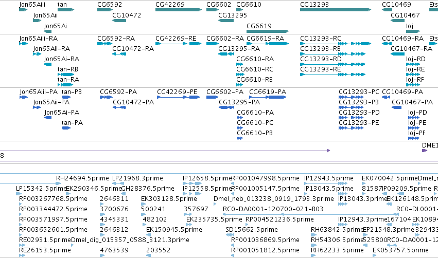This screenshot has height=258, width=438.
Task: Click the CG13293-RE transcript label
Action: click(x=320, y=69)
